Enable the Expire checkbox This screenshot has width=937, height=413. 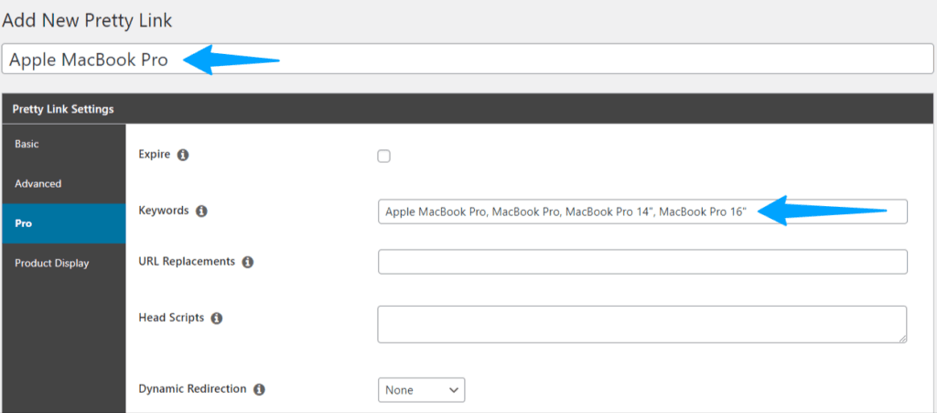pyautogui.click(x=384, y=156)
